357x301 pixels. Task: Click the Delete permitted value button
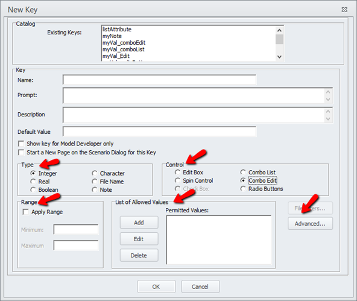coord(139,255)
